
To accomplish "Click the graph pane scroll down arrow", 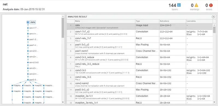I will click(63, 102).
